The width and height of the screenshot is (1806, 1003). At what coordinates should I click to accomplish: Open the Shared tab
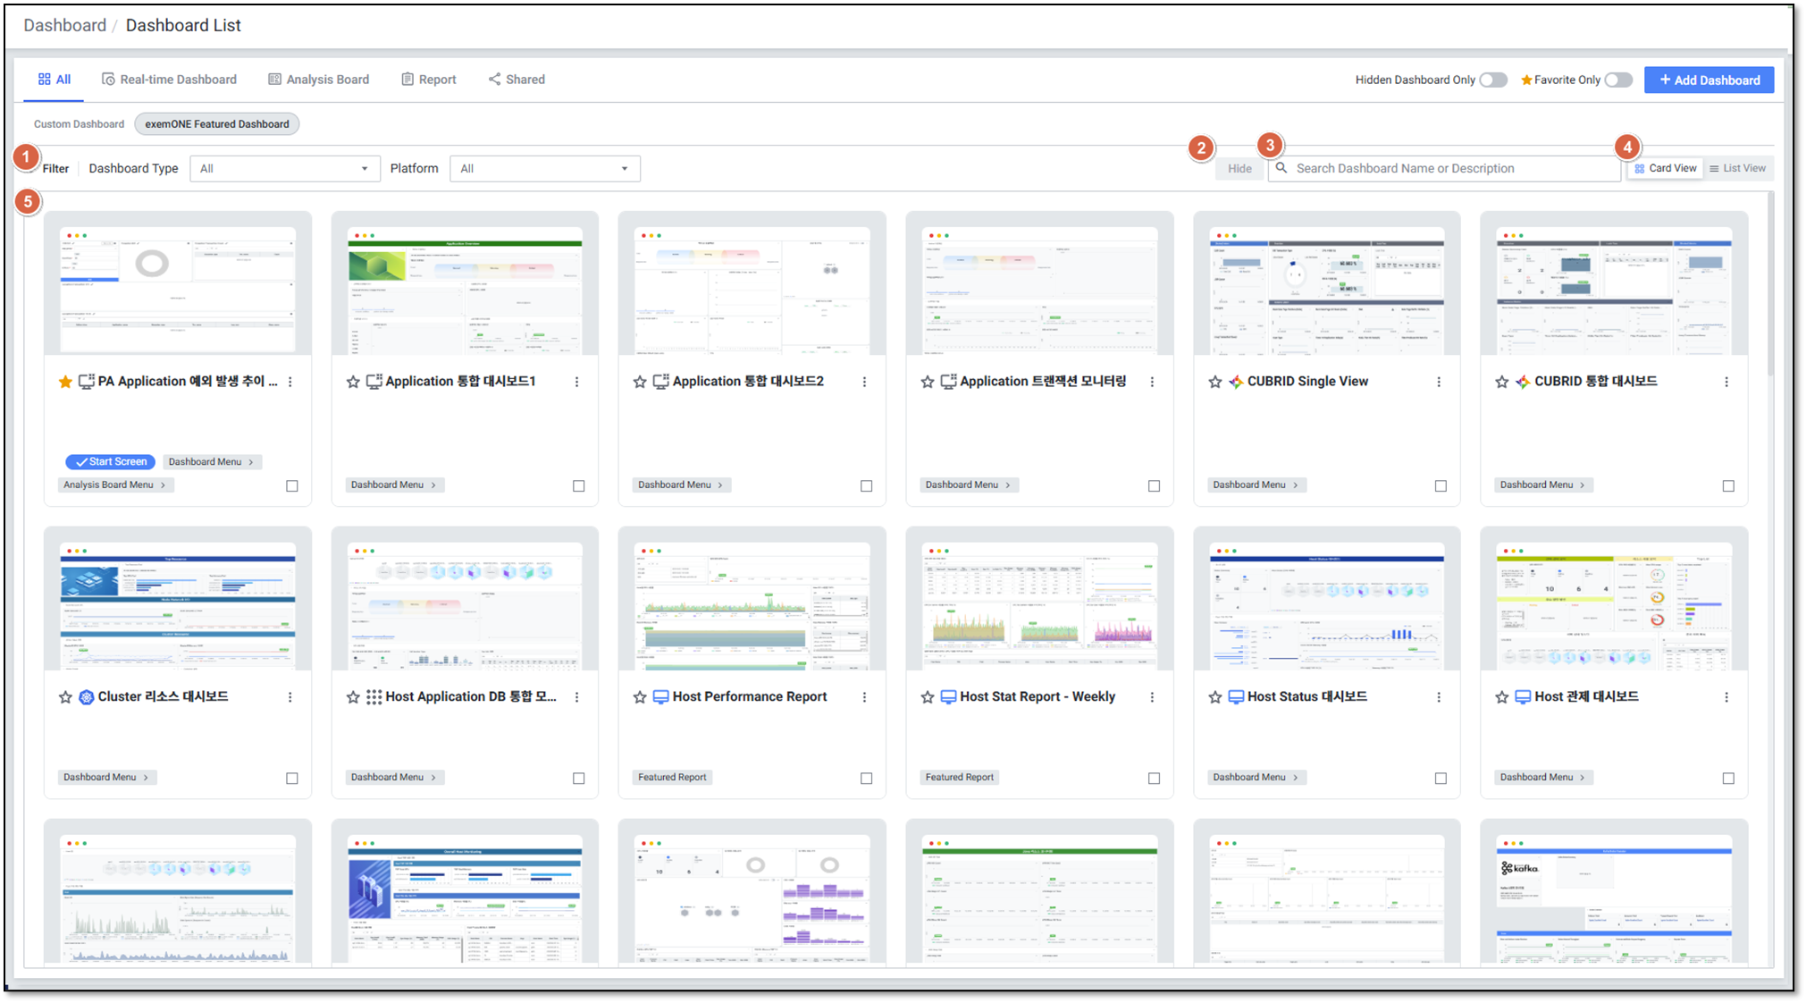(x=517, y=80)
